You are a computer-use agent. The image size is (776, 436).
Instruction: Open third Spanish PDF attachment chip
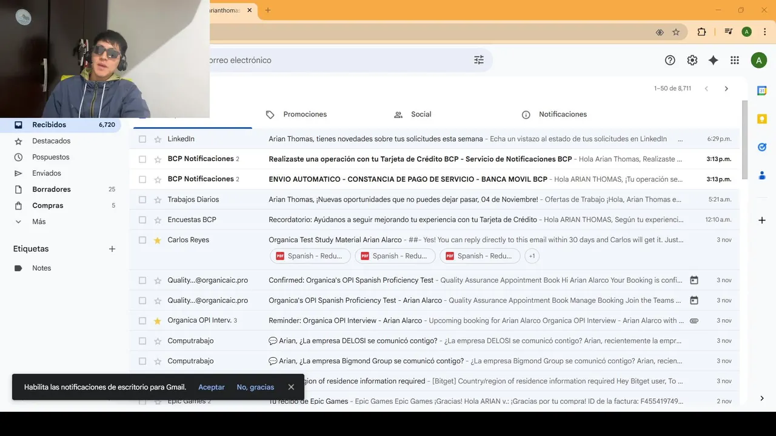(x=480, y=256)
